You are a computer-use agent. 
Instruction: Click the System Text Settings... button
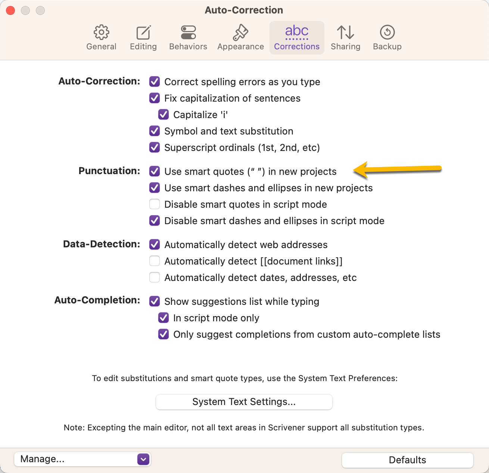(x=244, y=402)
